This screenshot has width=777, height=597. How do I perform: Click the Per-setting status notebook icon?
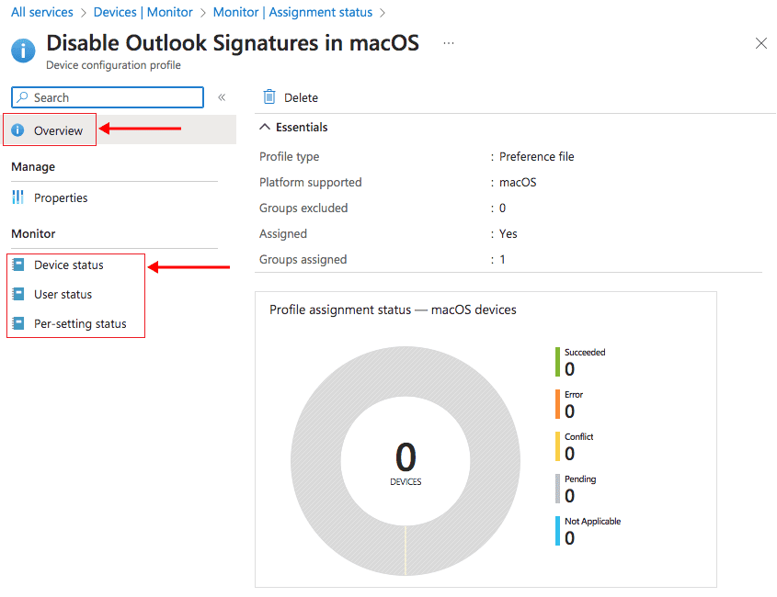pyautogui.click(x=17, y=324)
